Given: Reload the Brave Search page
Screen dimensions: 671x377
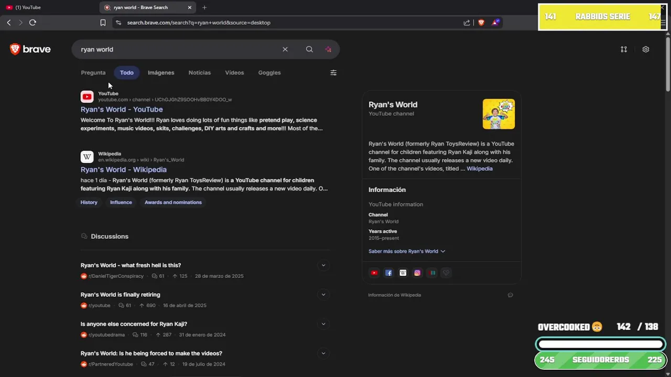Looking at the screenshot, I should click(33, 23).
